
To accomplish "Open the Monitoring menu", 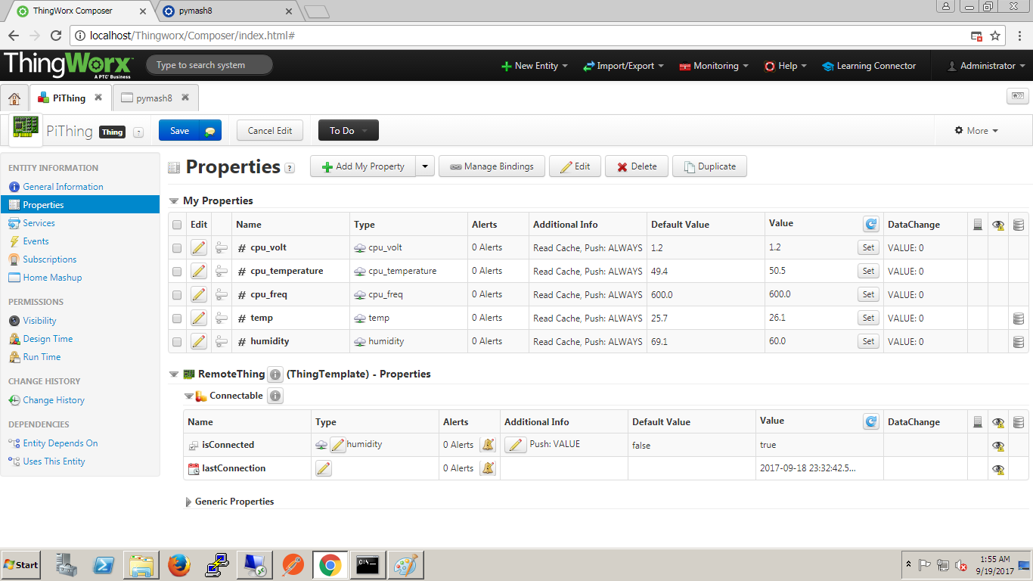I will click(x=714, y=66).
